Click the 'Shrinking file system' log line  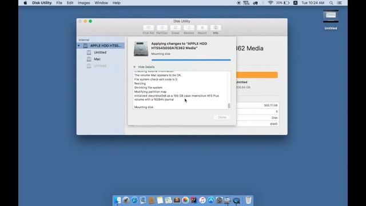[x=148, y=88]
